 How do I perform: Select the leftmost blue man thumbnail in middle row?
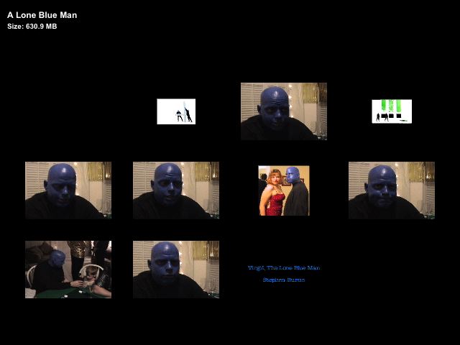pyautogui.click(x=68, y=190)
